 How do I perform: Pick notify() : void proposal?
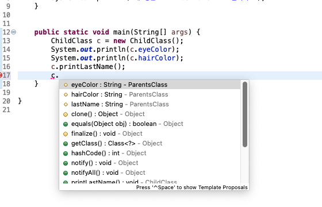coord(149,163)
